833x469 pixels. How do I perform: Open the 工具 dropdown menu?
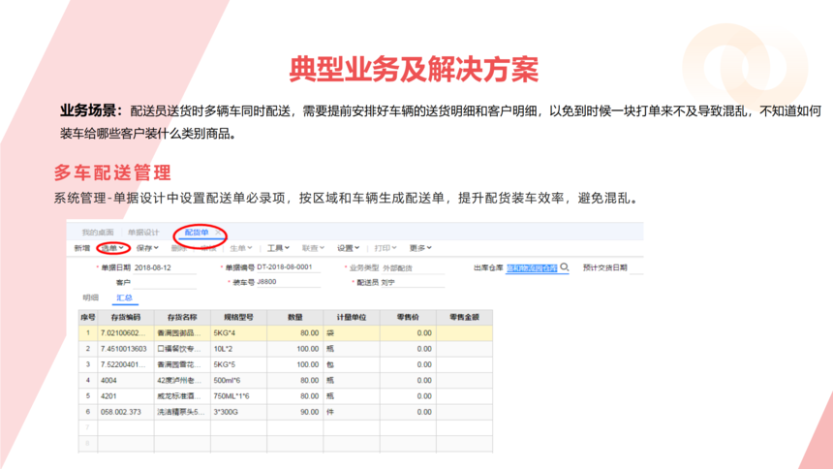(x=278, y=248)
